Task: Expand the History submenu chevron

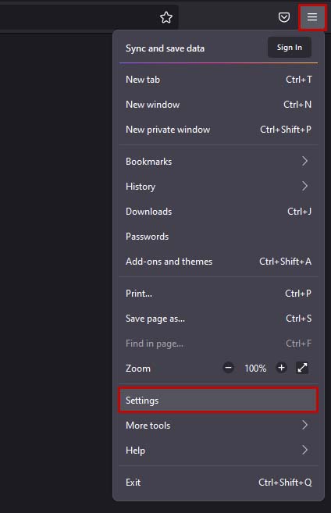Action: tap(304, 186)
